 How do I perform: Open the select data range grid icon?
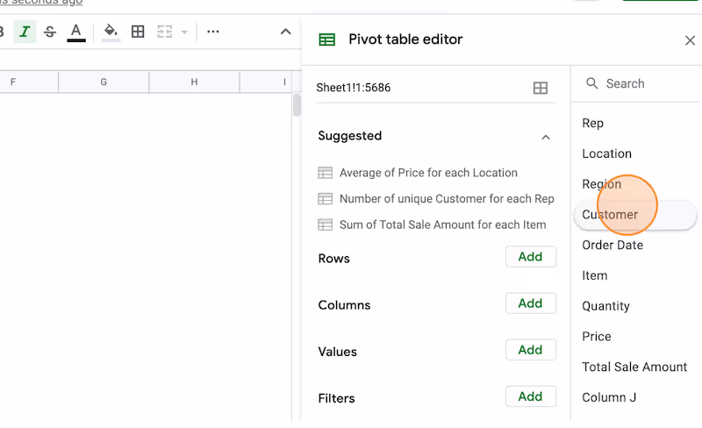coord(541,88)
